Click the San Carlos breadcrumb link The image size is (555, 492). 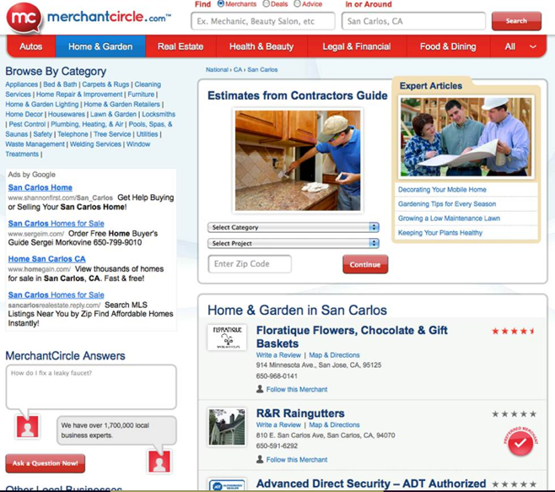[x=262, y=70]
